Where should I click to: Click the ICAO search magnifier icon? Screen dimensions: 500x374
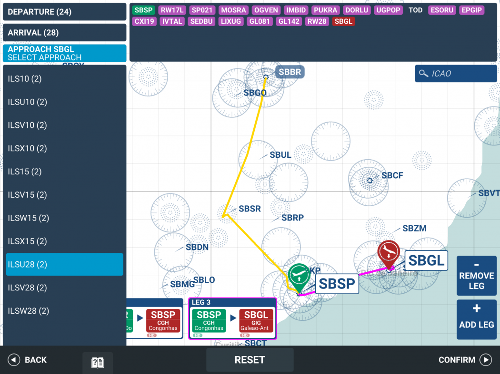(x=424, y=74)
